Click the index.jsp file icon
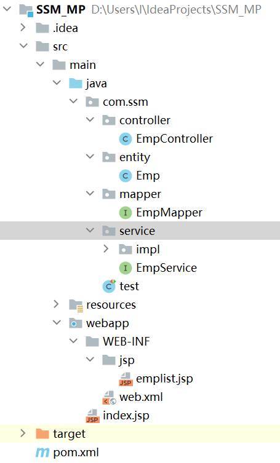The image size is (280, 463). click(92, 416)
